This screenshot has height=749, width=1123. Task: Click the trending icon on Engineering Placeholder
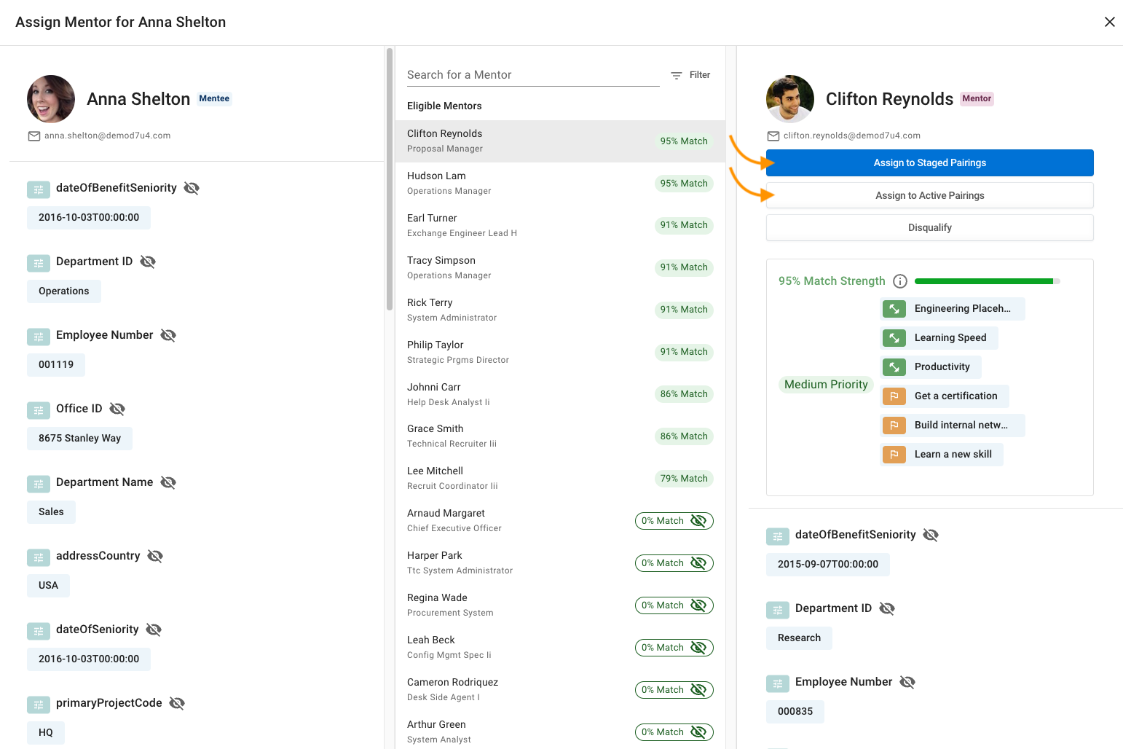coord(894,308)
